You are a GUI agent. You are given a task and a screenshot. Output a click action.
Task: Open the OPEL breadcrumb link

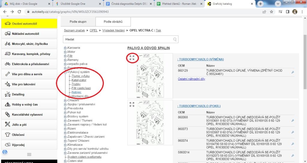[94, 30]
